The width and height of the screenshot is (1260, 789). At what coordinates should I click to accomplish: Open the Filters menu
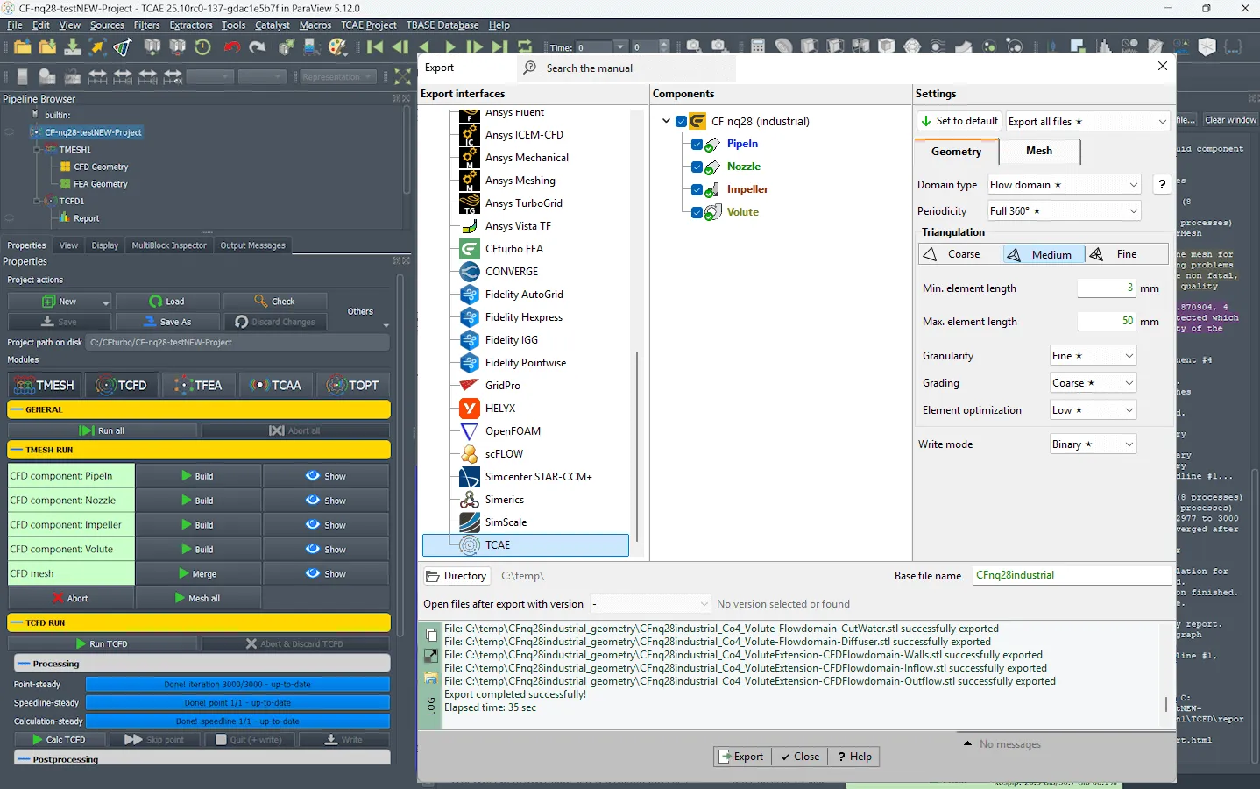pyautogui.click(x=146, y=25)
